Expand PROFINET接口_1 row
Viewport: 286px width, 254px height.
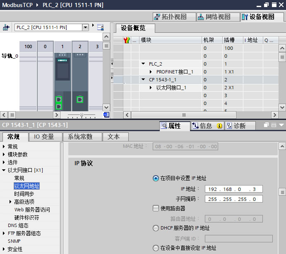pos(151,72)
